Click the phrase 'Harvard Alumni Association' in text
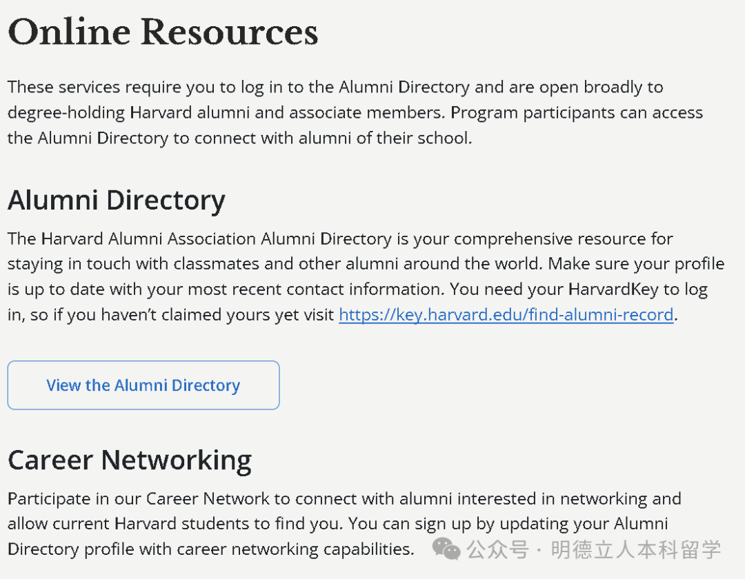The height and width of the screenshot is (579, 745). click(148, 239)
